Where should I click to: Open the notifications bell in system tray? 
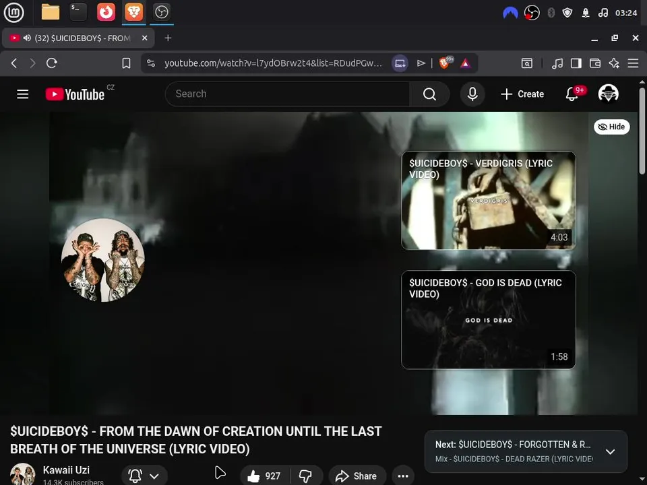[x=586, y=13]
